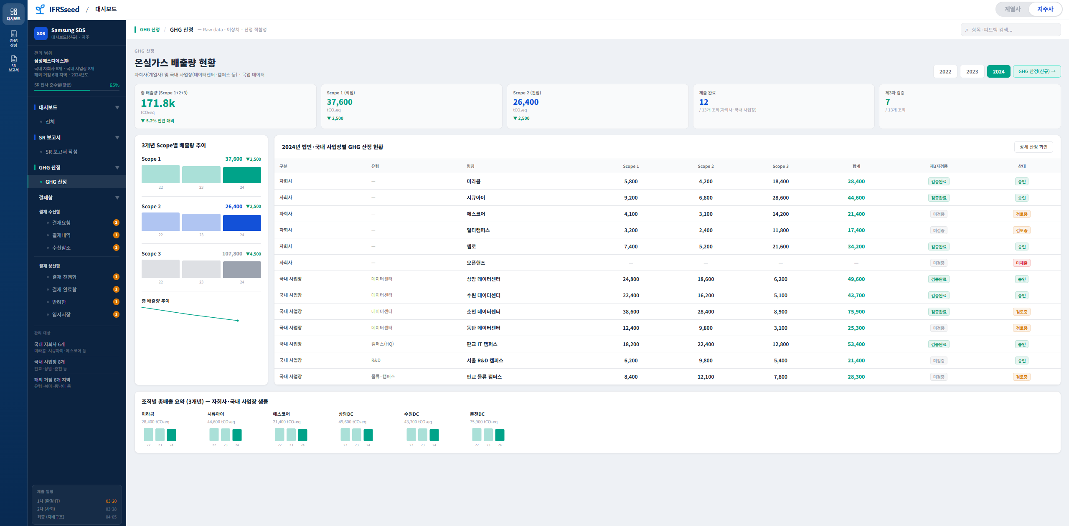Click 상암 데이터센터 row name

tap(483, 279)
